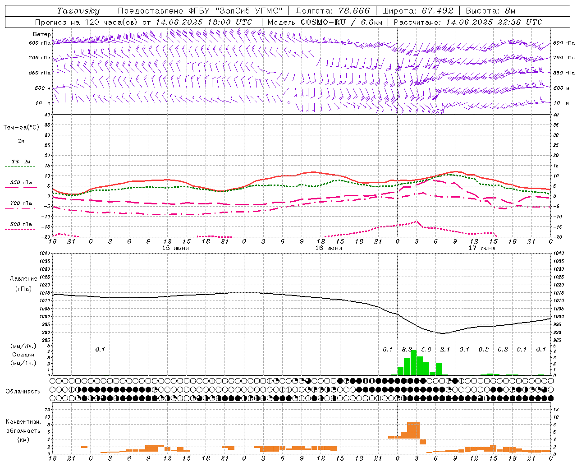This screenshot has height=462, width=577.
Task: Click the elevation label 'Высота: 8м'
Action: point(490,11)
